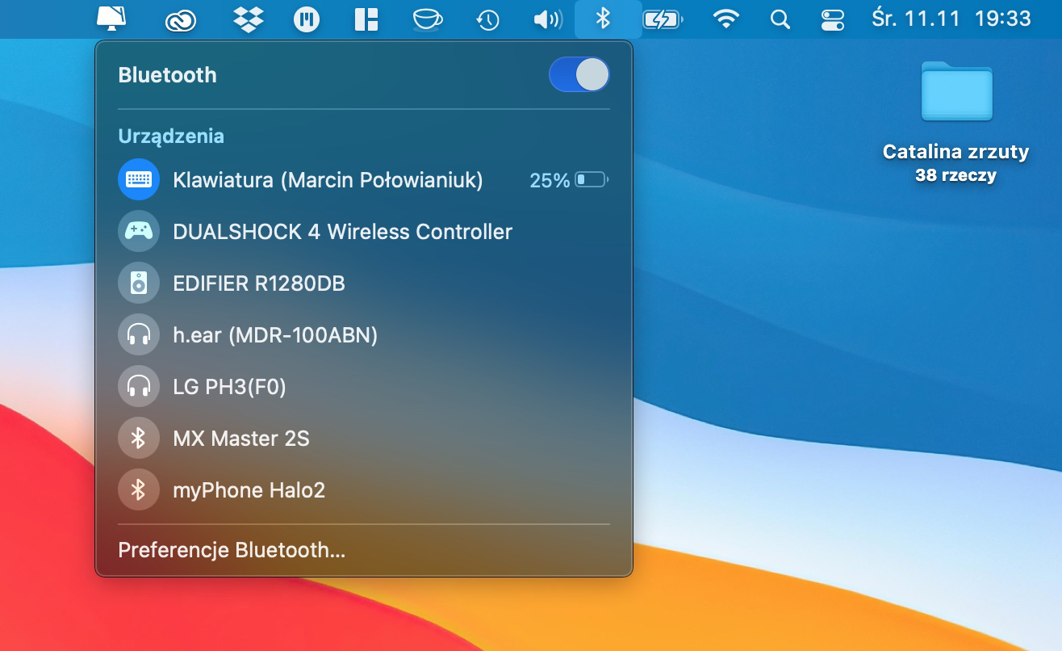The image size is (1062, 651).
Task: Open Preferencje Bluetooth...
Action: click(x=232, y=550)
